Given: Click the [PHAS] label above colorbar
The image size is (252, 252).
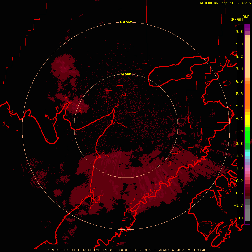Looking at the screenshot, I should click(x=237, y=19).
